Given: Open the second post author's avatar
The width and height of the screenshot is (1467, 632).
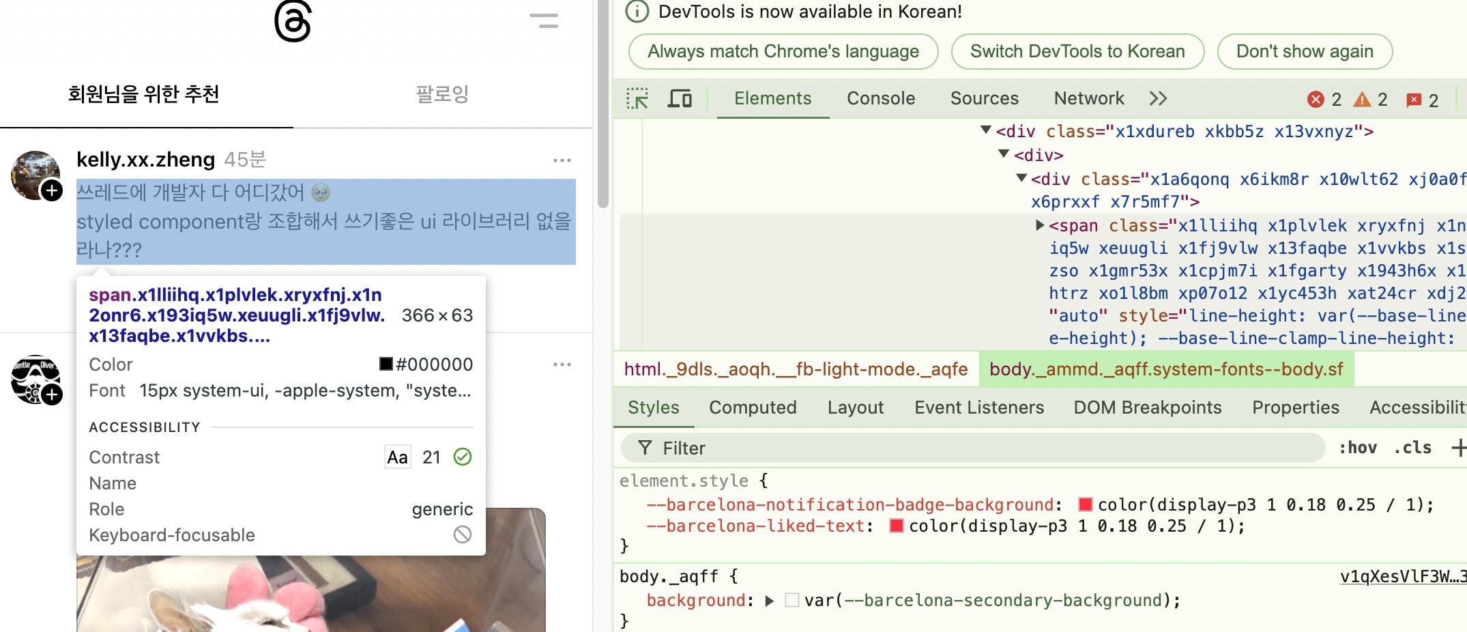Looking at the screenshot, I should tap(35, 379).
